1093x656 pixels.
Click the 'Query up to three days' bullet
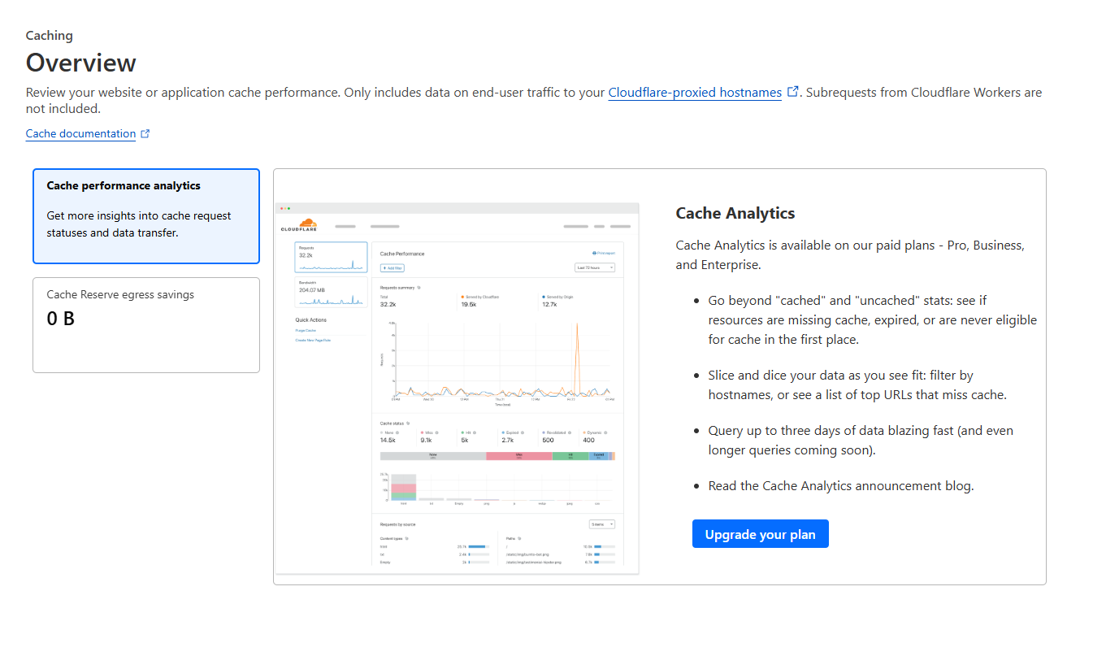pyautogui.click(x=861, y=440)
